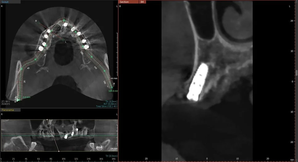The image size is (298, 162).
Task: Click the '20240315' scan date text
Action: click(6, 104)
